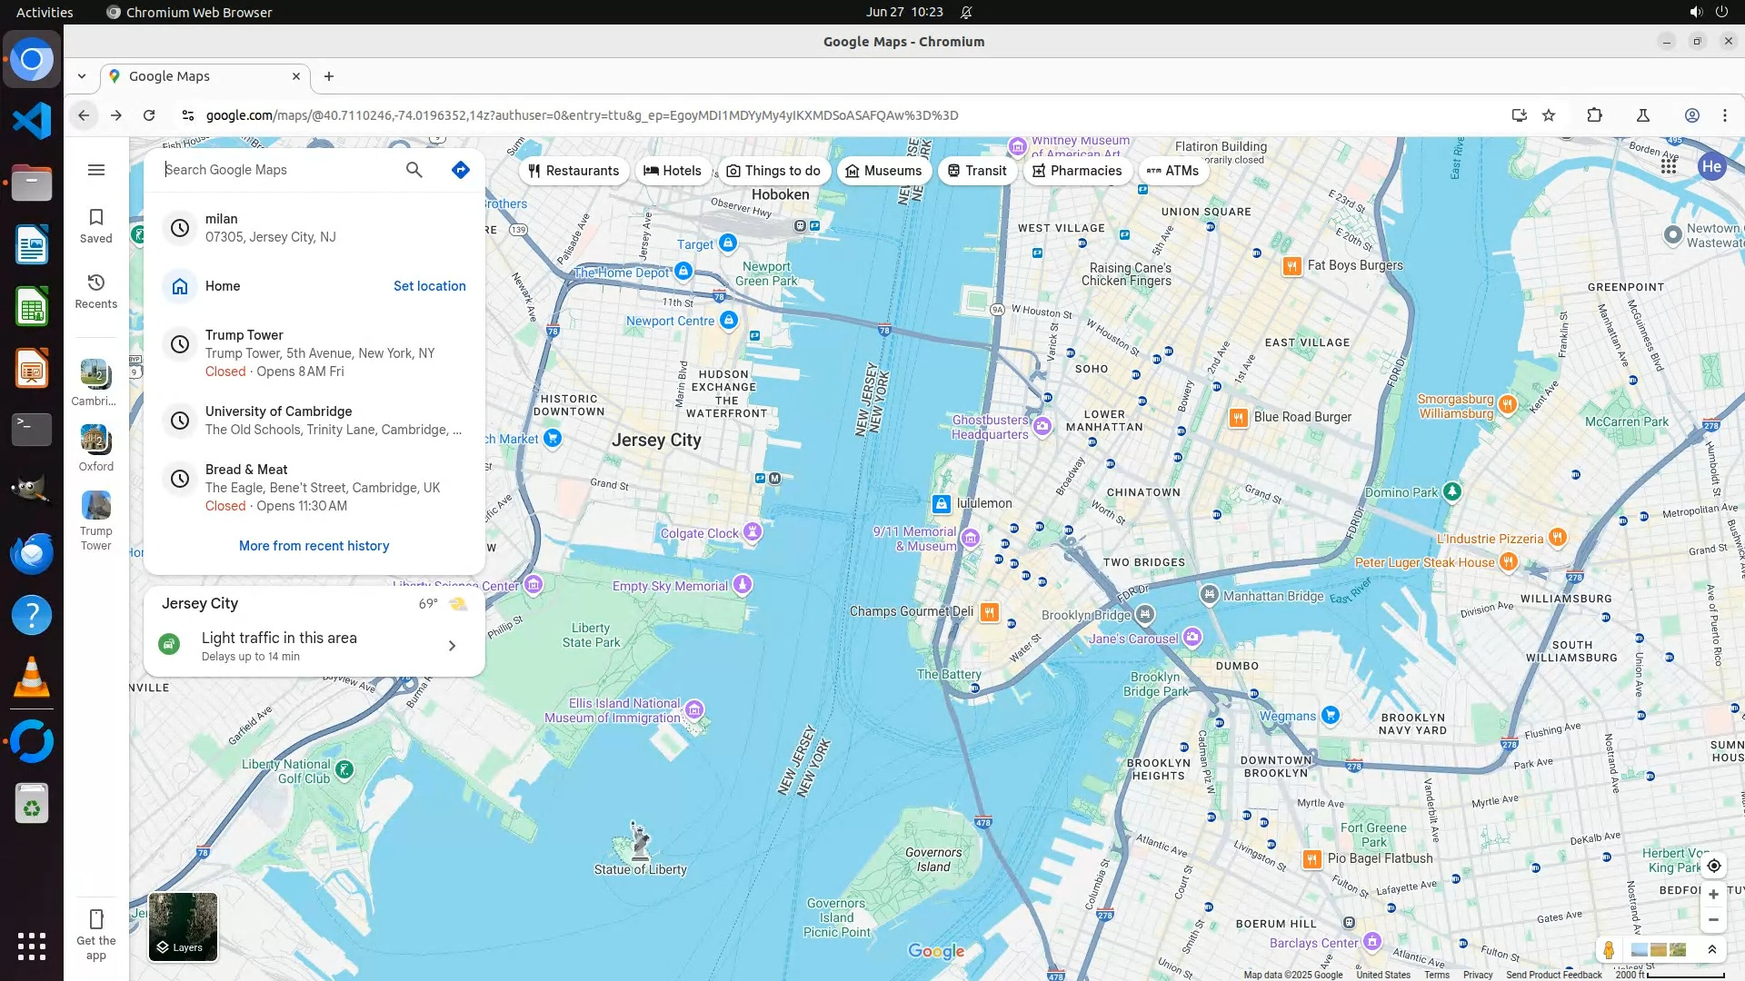Screen dimensions: 1745x981
Task: Expand the imagery strip chevron
Action: click(x=1712, y=950)
